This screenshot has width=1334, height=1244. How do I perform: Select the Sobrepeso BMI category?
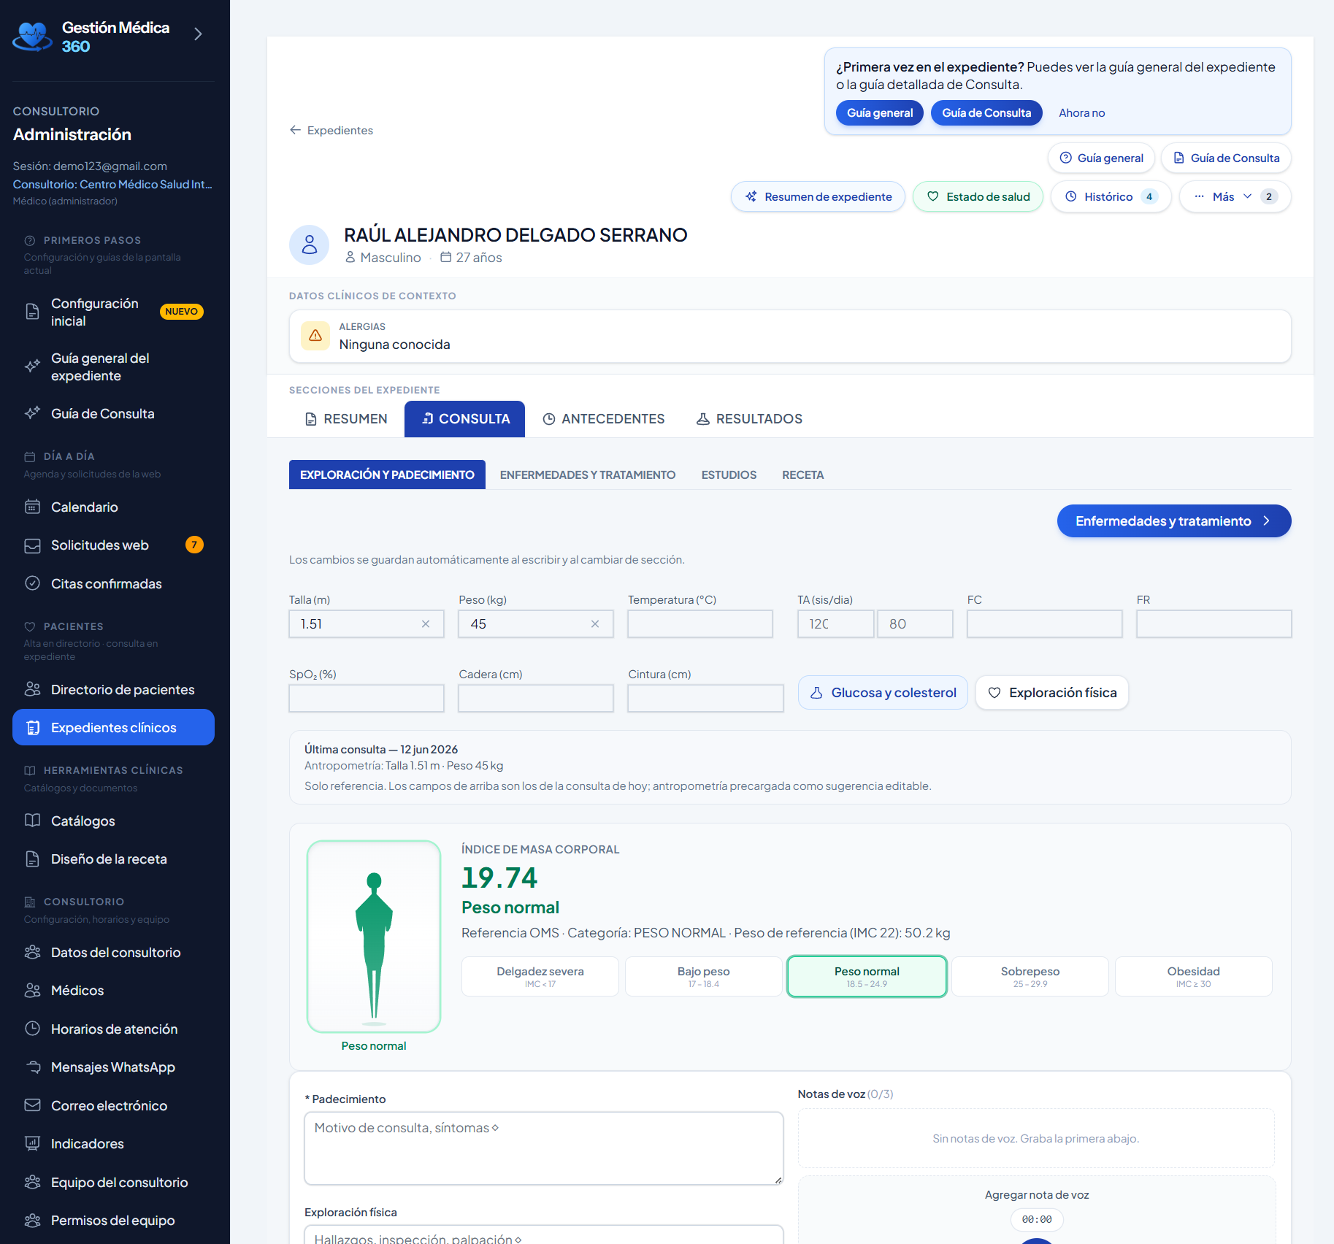coord(1030,977)
